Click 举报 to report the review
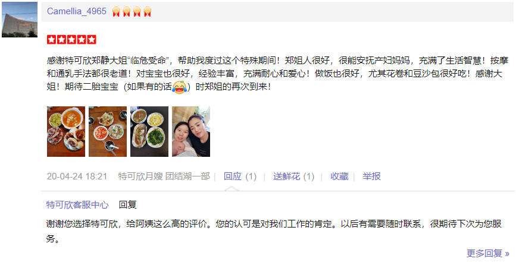 [371, 176]
